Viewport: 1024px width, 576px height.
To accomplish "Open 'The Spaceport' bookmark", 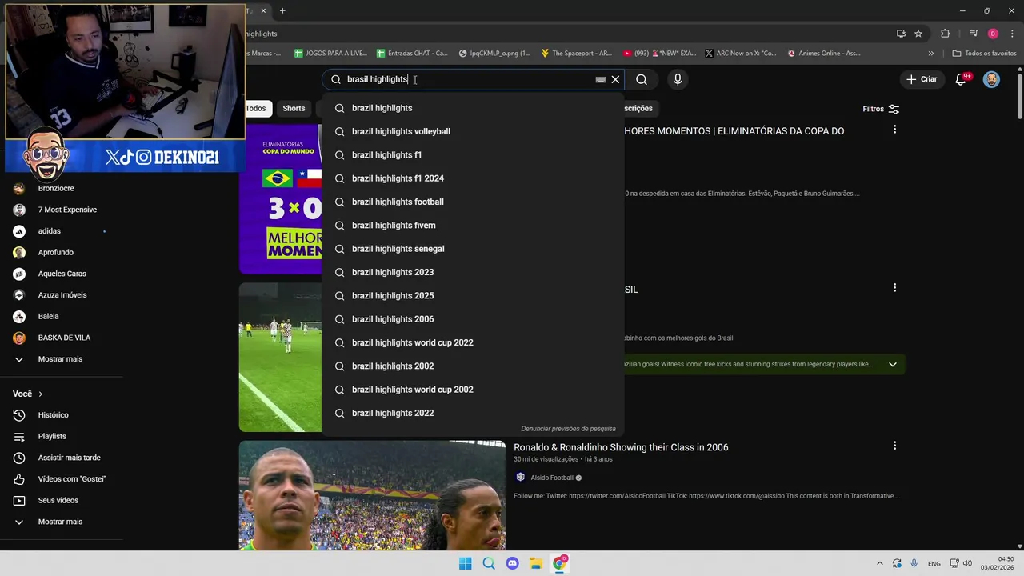I will coord(576,54).
